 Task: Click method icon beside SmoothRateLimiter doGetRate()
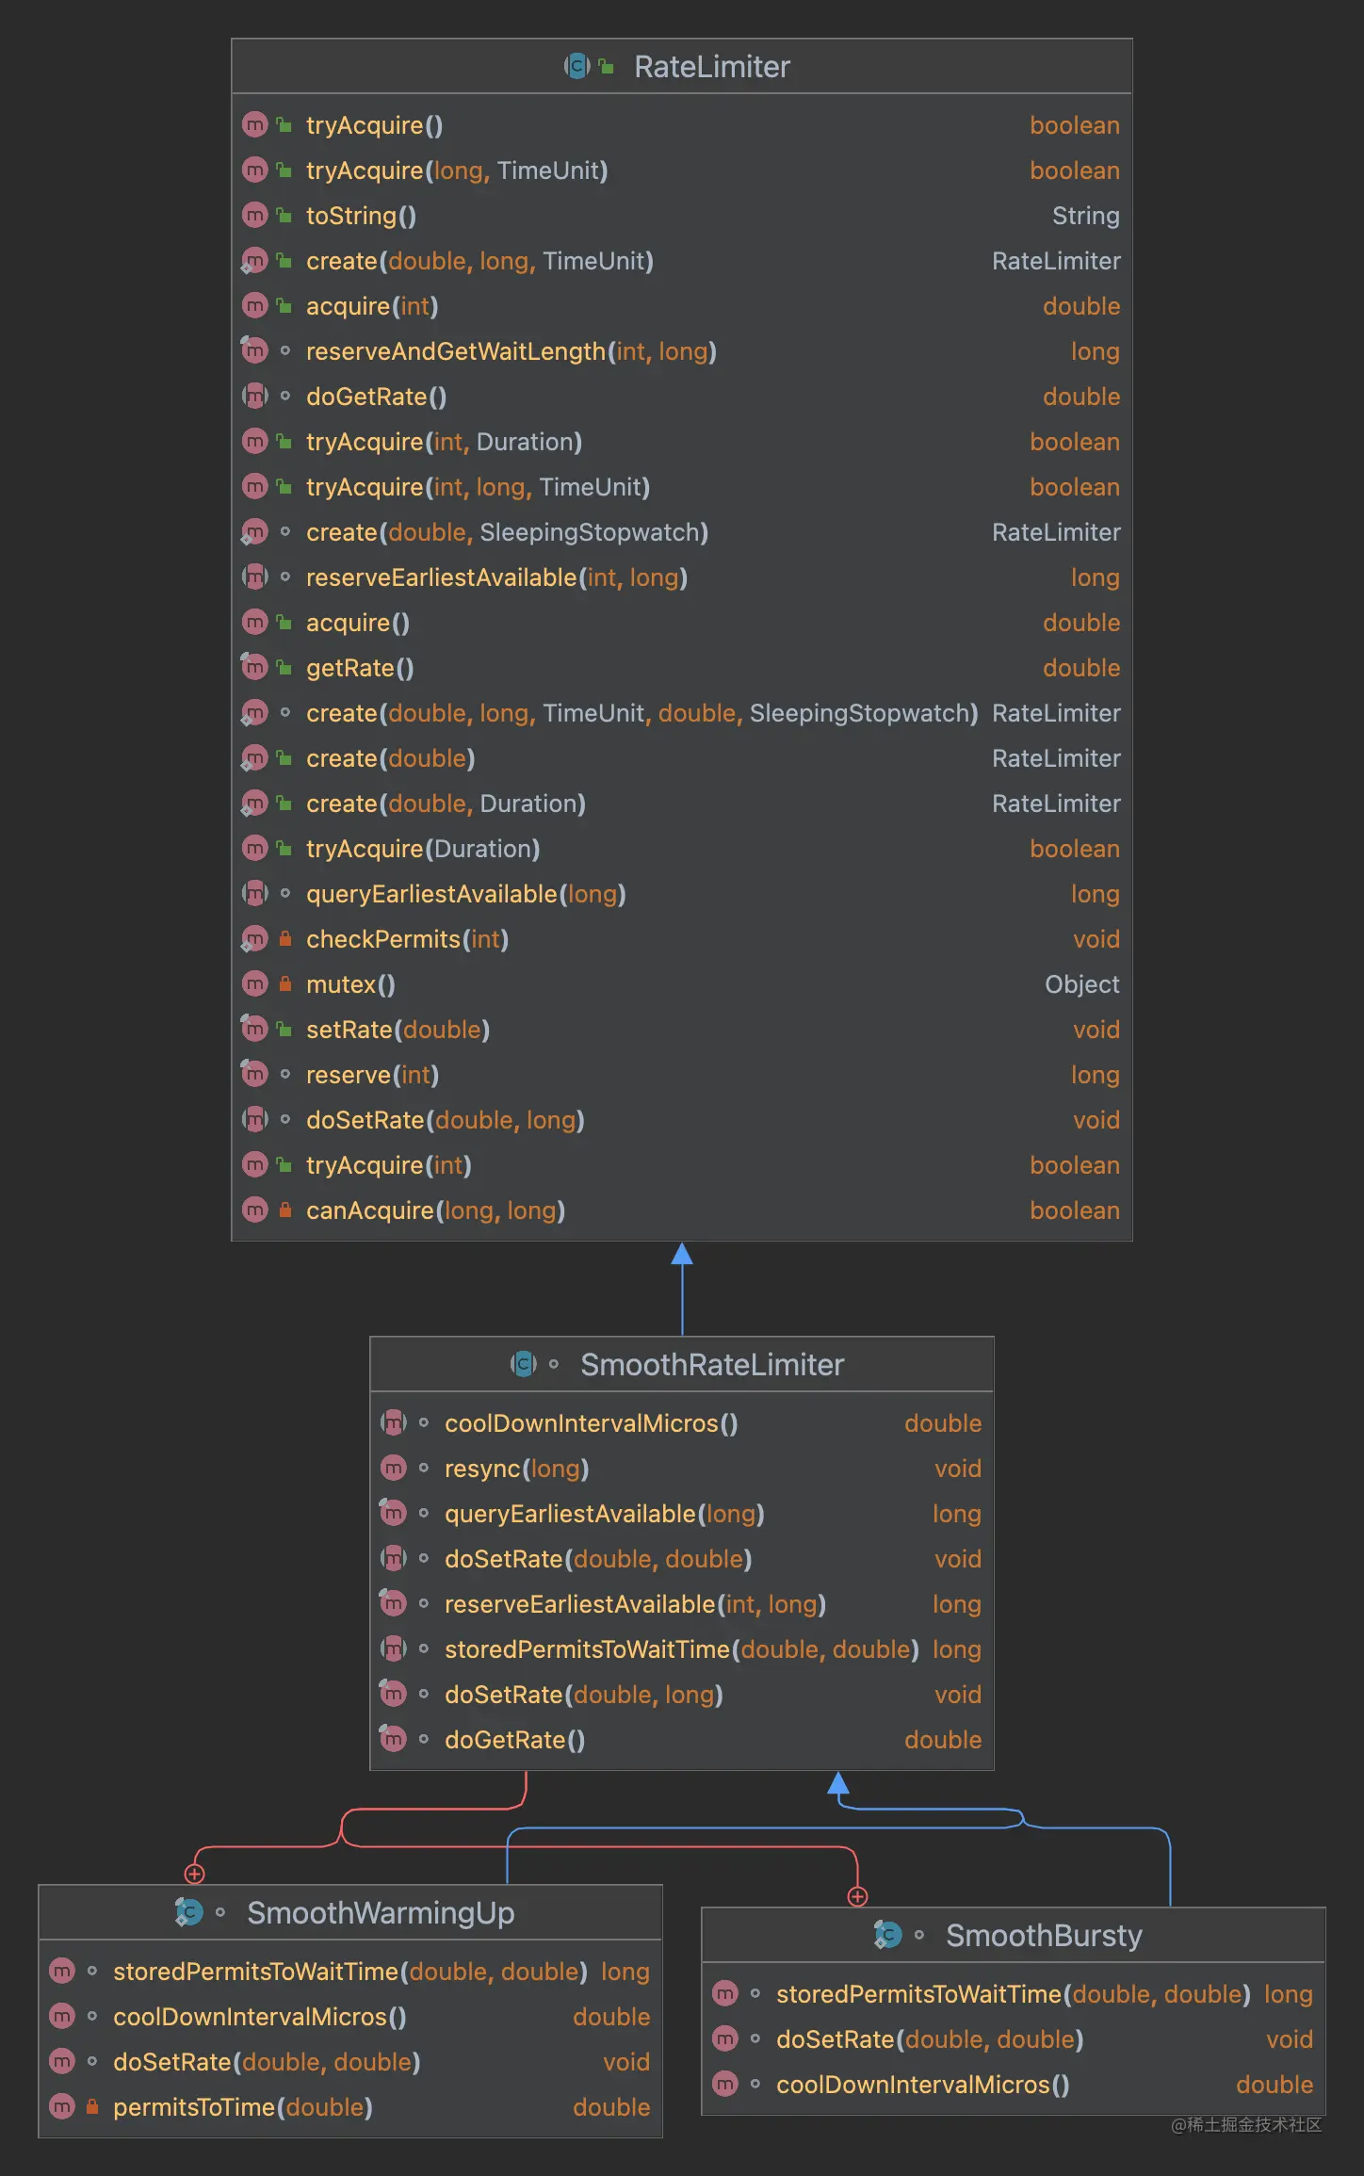click(x=393, y=1739)
